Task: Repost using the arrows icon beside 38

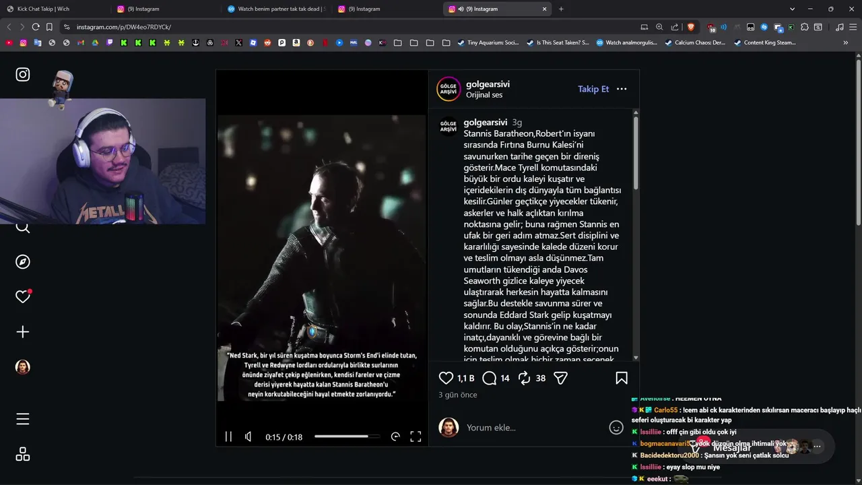Action: pos(525,378)
